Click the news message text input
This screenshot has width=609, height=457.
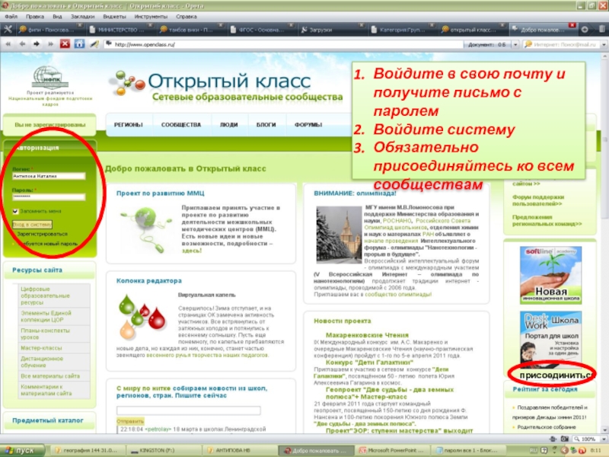(188, 411)
